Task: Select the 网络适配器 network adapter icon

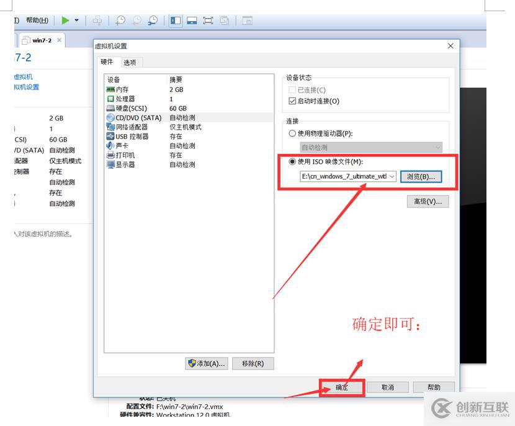Action: click(110, 127)
